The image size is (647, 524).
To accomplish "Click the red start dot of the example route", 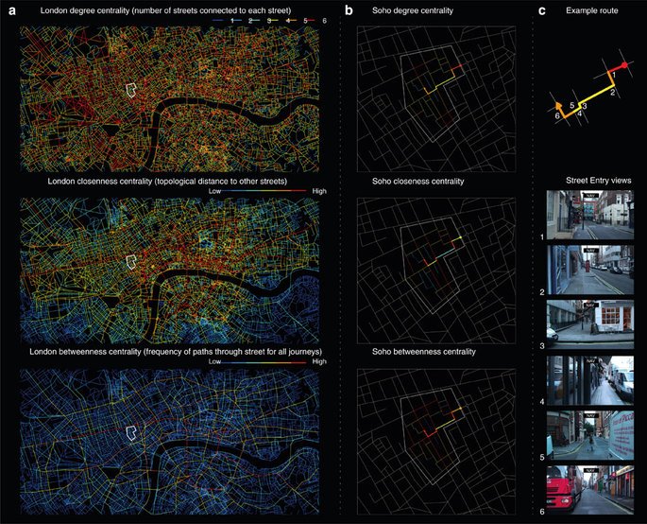I will (624, 65).
